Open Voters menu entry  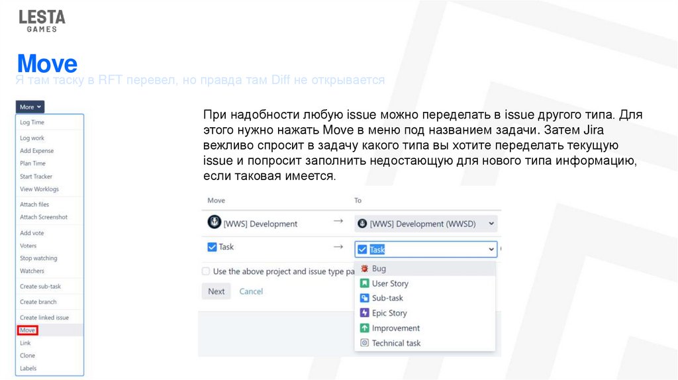coord(49,246)
